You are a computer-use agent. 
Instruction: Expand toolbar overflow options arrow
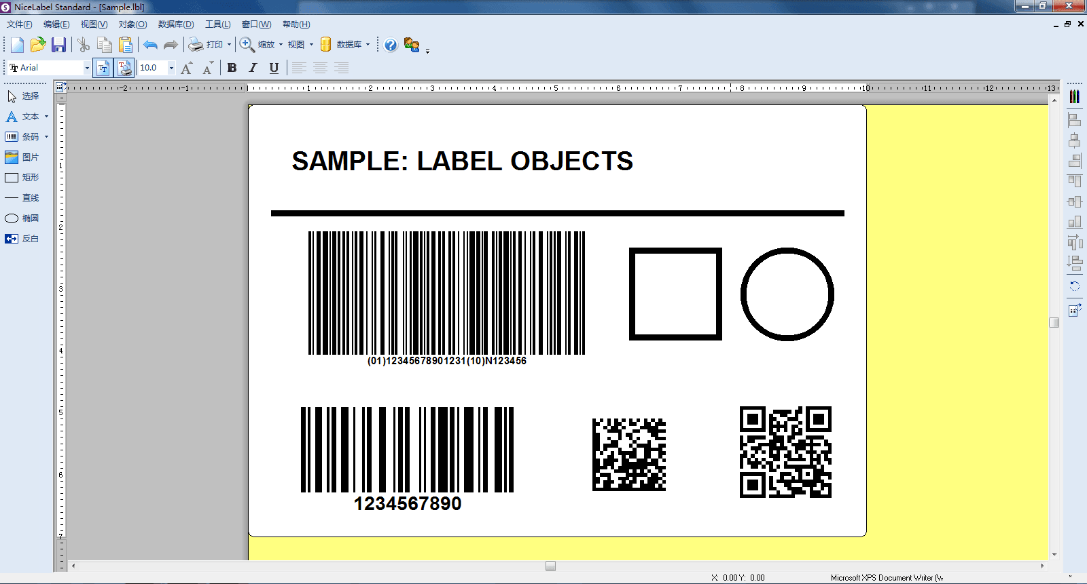click(x=427, y=51)
